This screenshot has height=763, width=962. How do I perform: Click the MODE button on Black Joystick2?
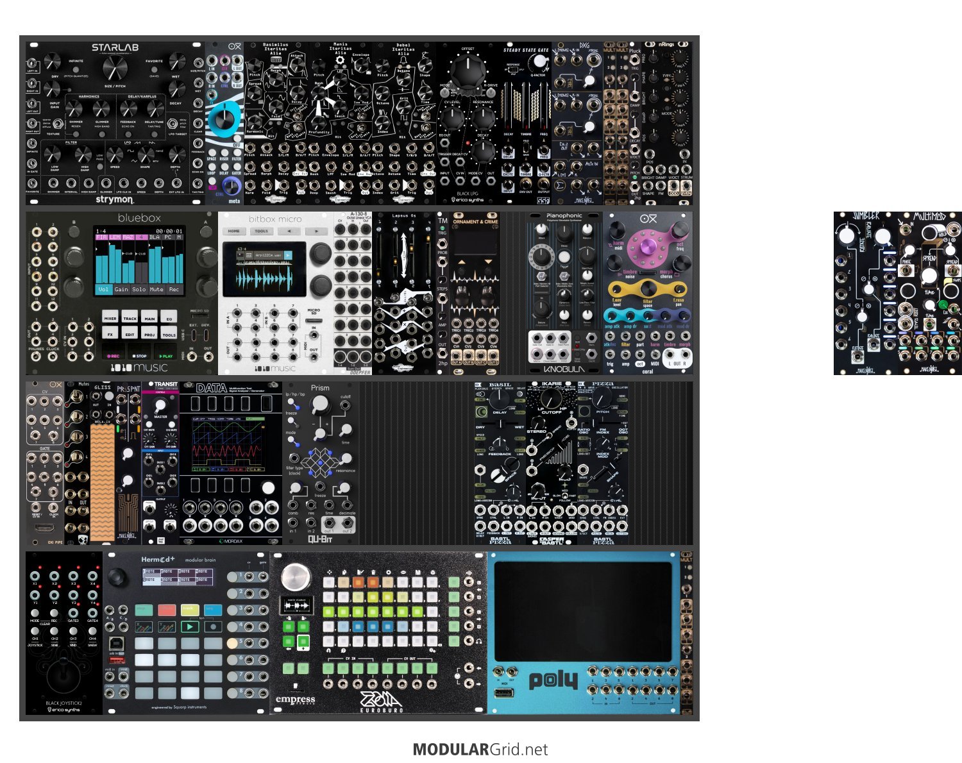(x=35, y=613)
